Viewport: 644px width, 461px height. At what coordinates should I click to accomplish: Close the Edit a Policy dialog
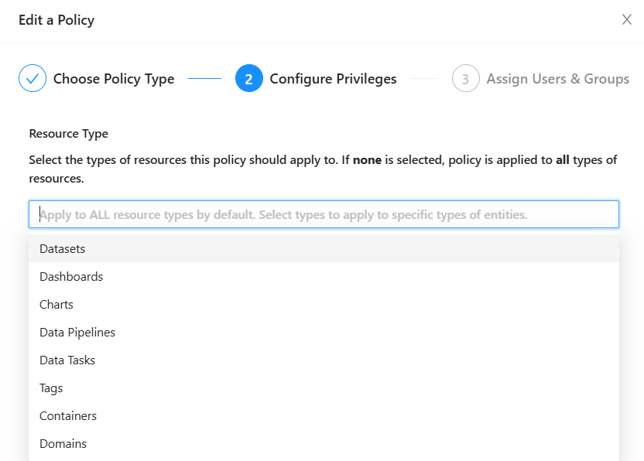pos(627,20)
